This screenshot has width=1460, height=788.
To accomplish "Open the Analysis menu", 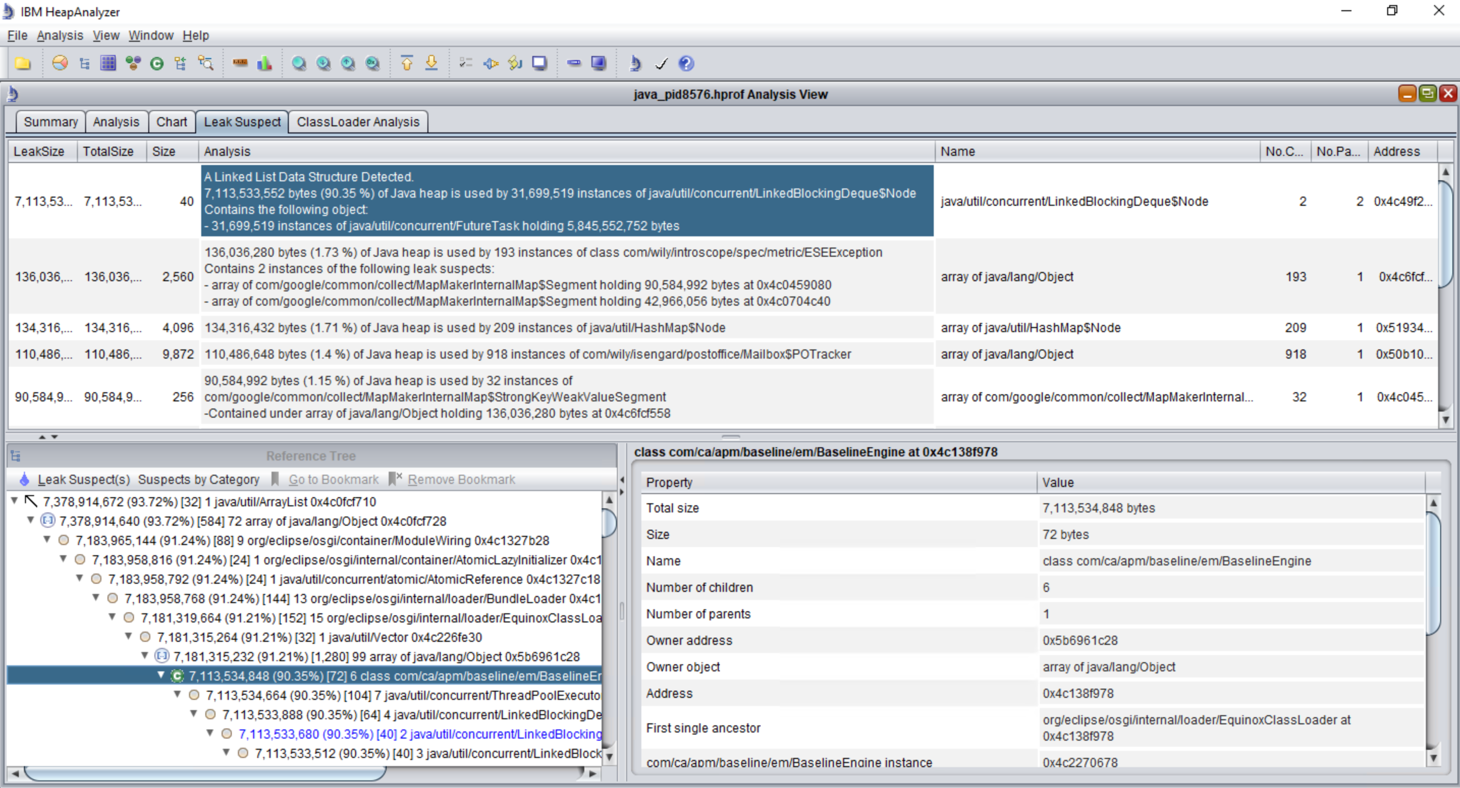I will (60, 35).
